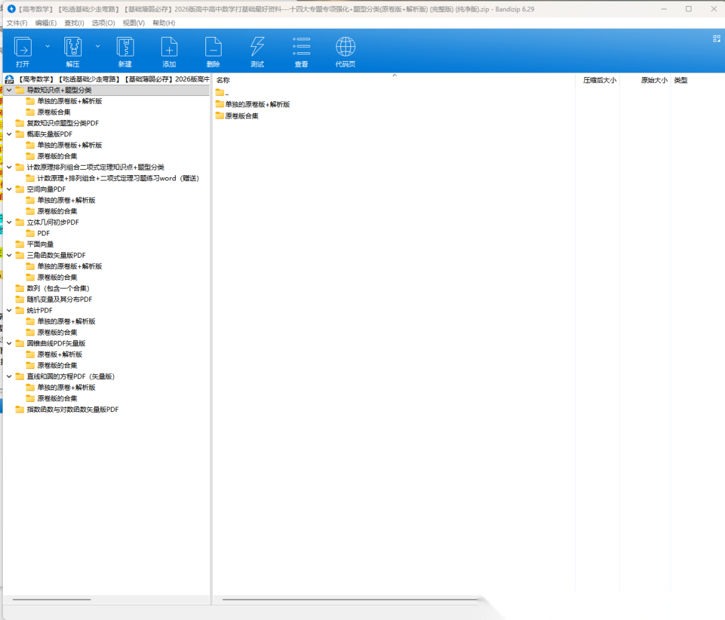
Task: Collapse the 概率矢量版PDF tree folder
Action: click(x=9, y=134)
